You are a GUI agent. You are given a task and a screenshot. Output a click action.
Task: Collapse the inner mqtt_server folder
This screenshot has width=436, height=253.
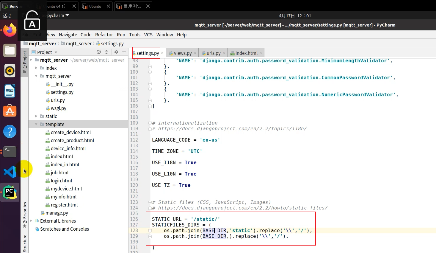click(x=36, y=76)
